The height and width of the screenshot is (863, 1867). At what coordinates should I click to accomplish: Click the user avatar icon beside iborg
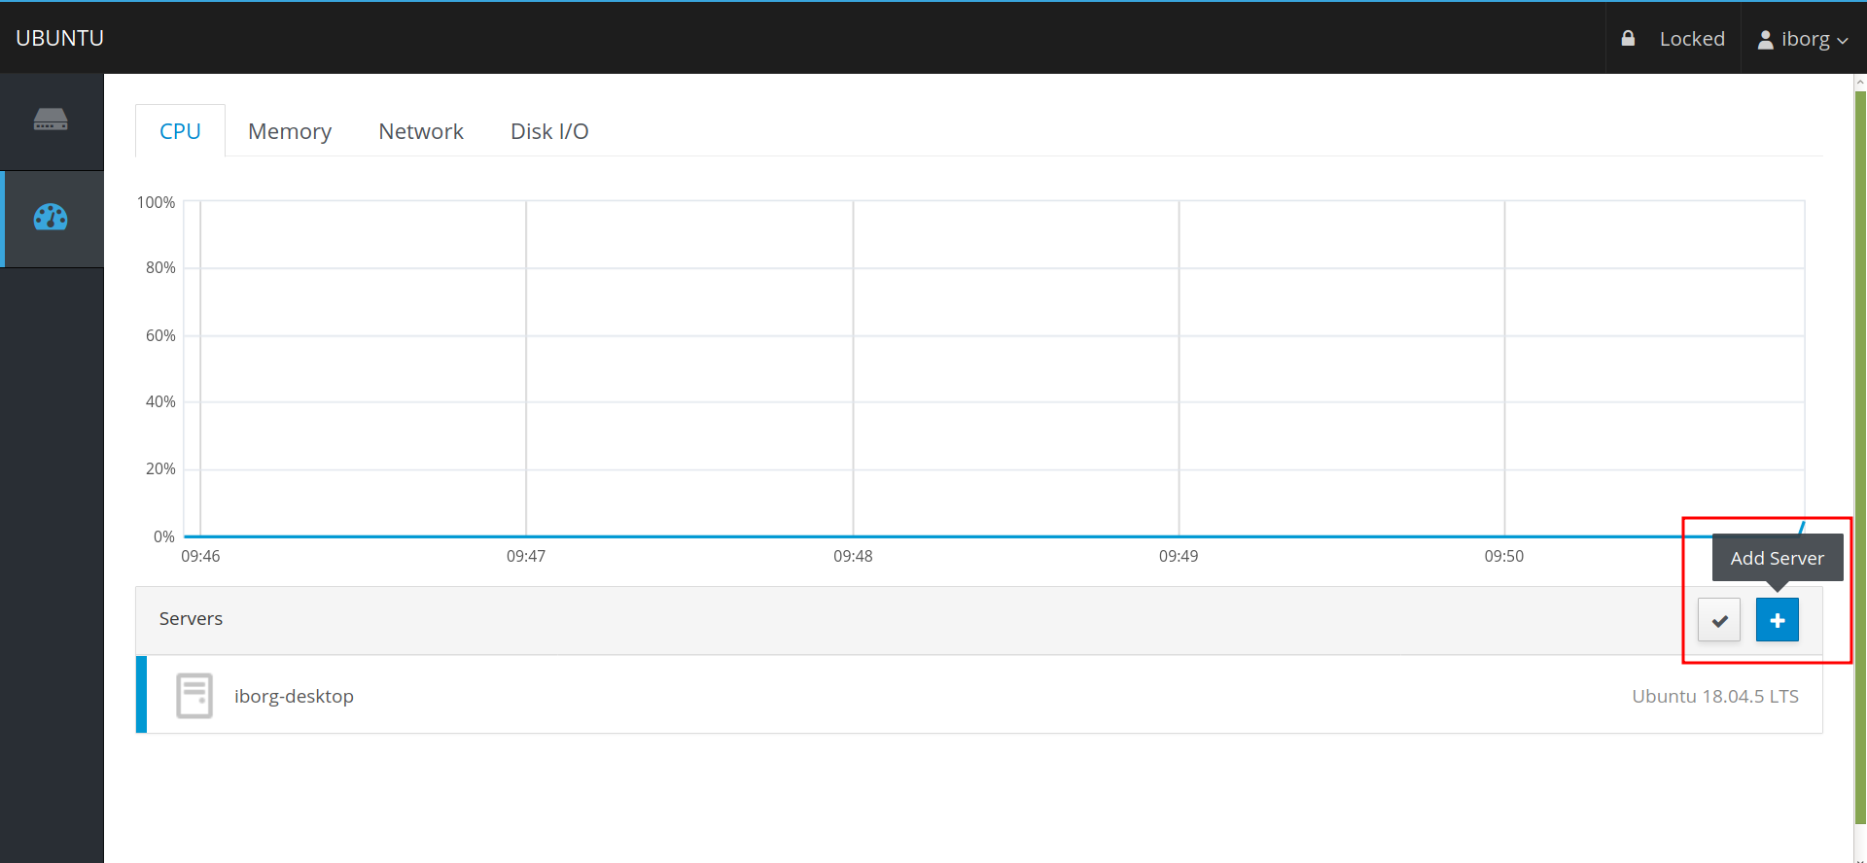click(1765, 40)
